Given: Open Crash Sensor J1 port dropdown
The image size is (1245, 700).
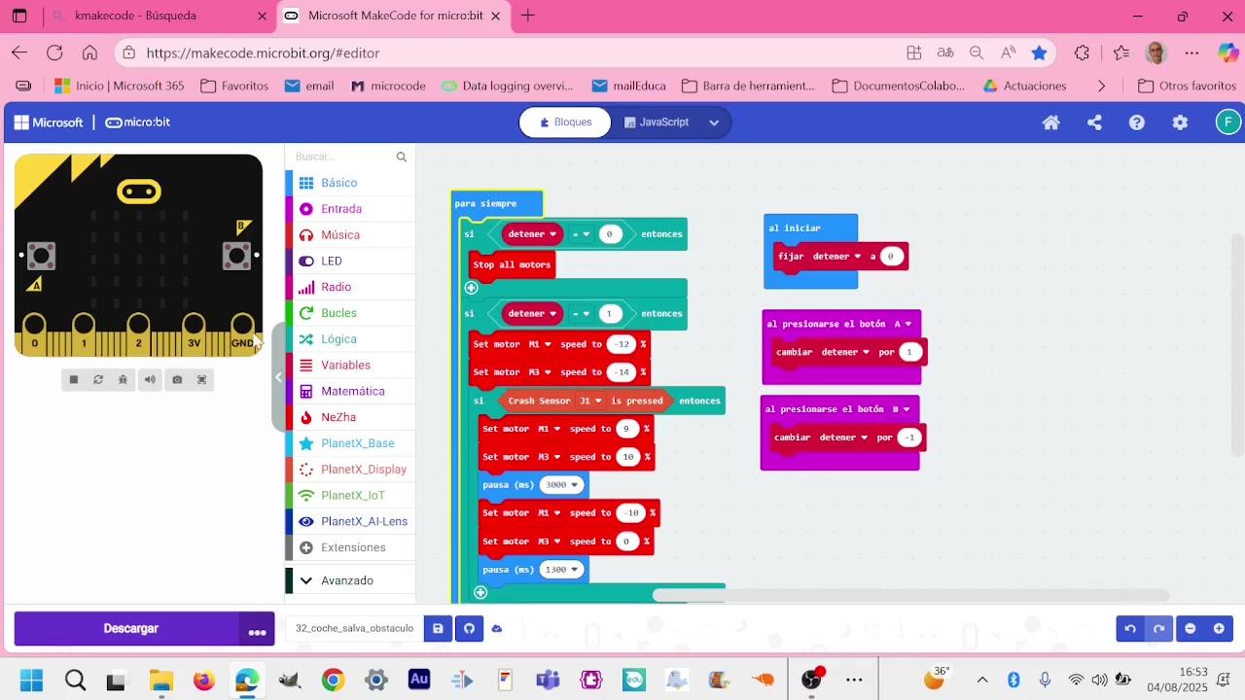Looking at the screenshot, I should pyautogui.click(x=591, y=401).
